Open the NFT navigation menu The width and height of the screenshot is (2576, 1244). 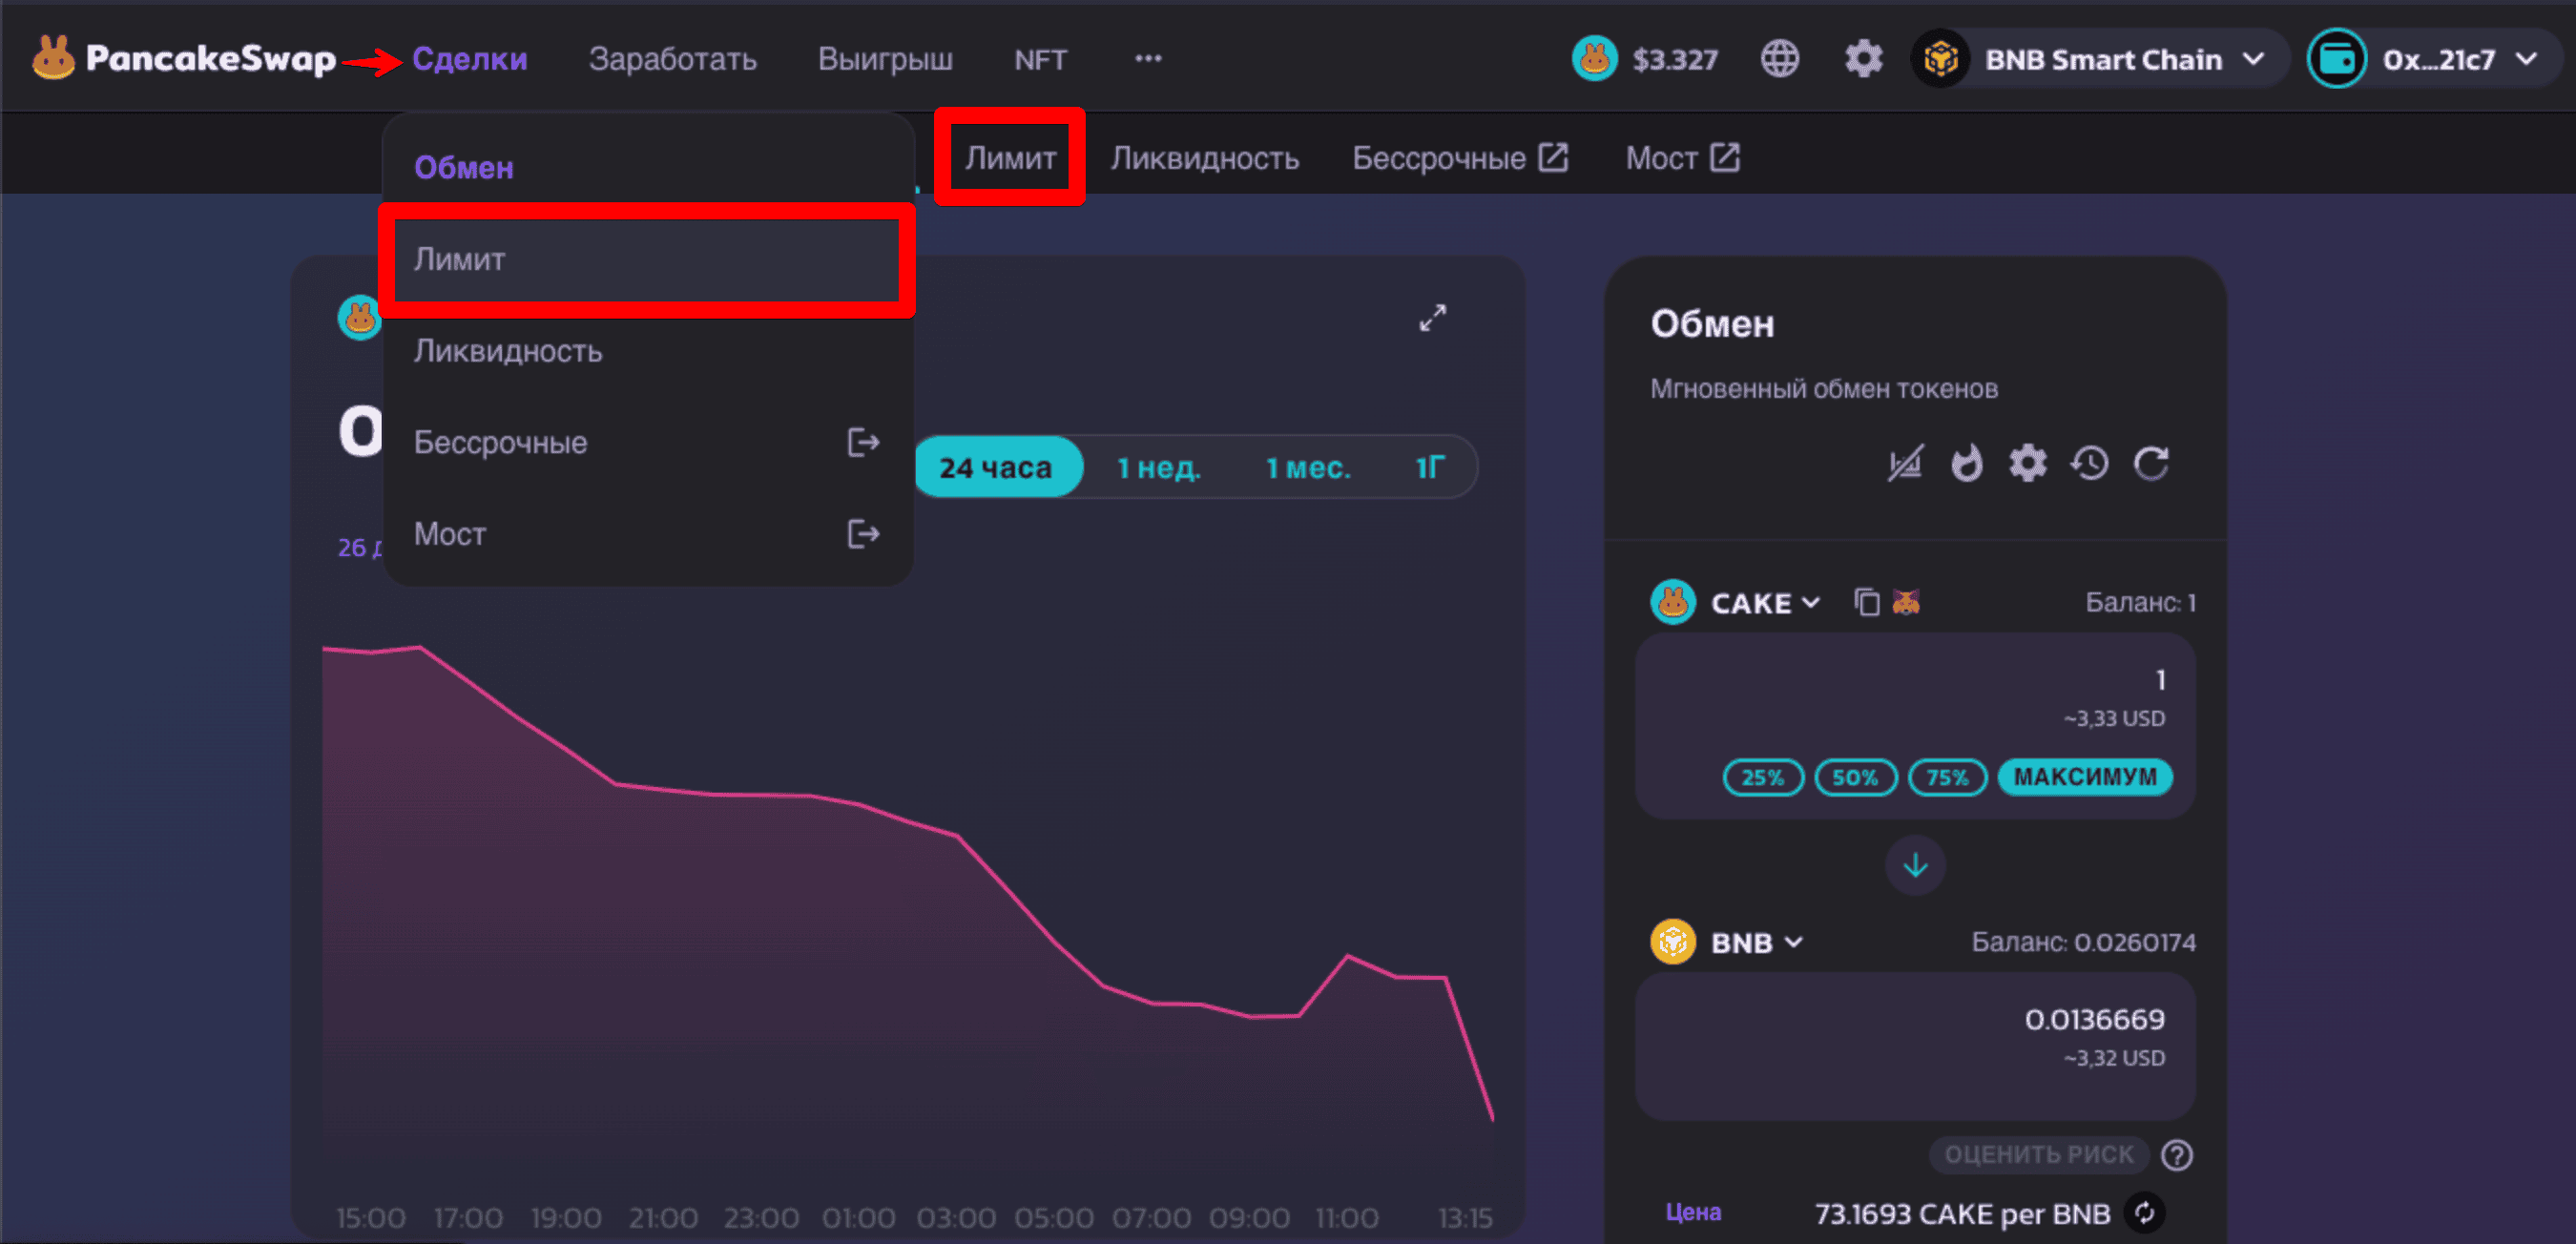(x=1040, y=59)
